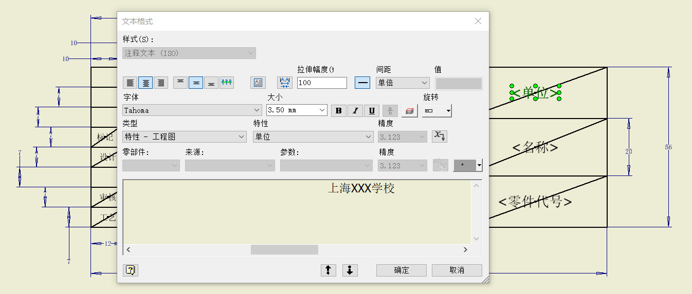Toggle Underline formatting
The height and width of the screenshot is (294, 692).
coord(372,110)
